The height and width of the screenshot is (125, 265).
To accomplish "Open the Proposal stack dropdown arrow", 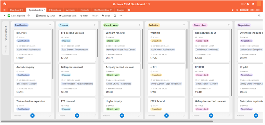I will click(95, 25).
